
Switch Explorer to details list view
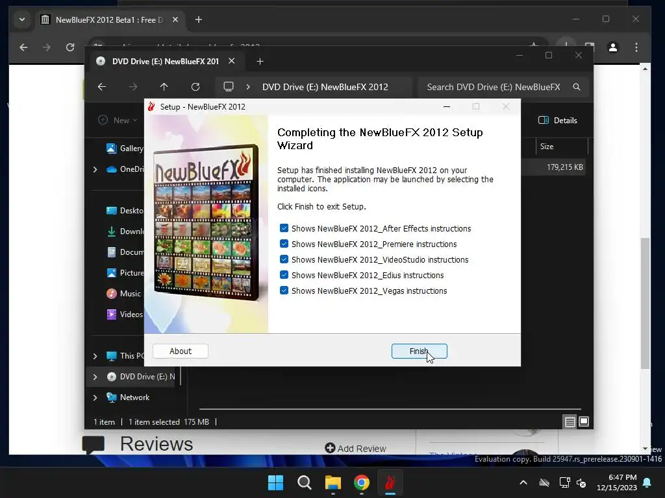point(570,421)
